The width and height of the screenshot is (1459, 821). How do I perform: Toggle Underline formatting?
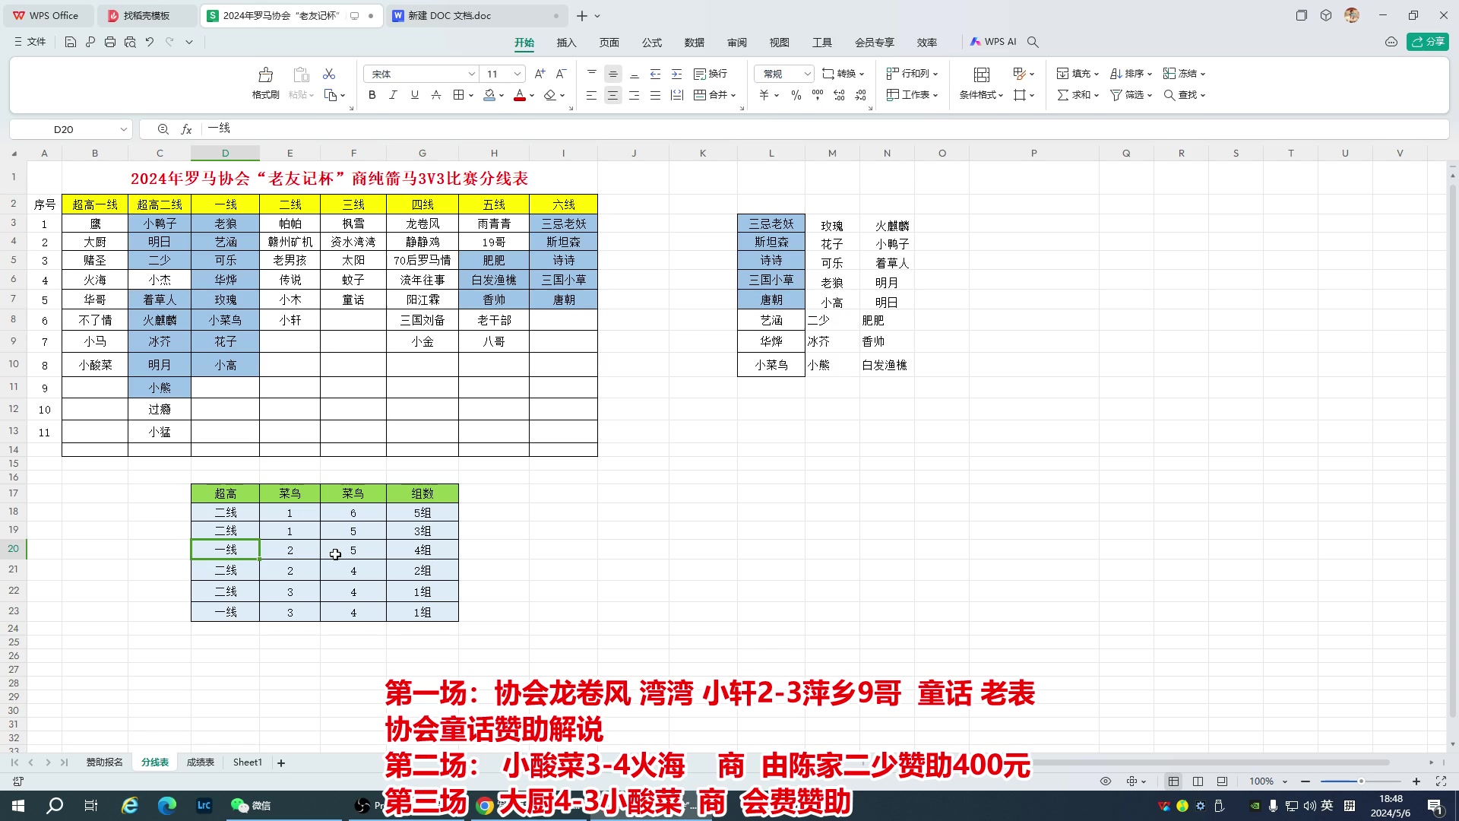click(x=414, y=95)
